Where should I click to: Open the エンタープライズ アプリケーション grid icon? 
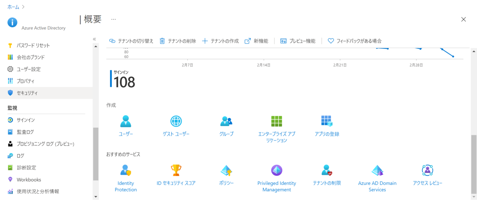pos(277,121)
